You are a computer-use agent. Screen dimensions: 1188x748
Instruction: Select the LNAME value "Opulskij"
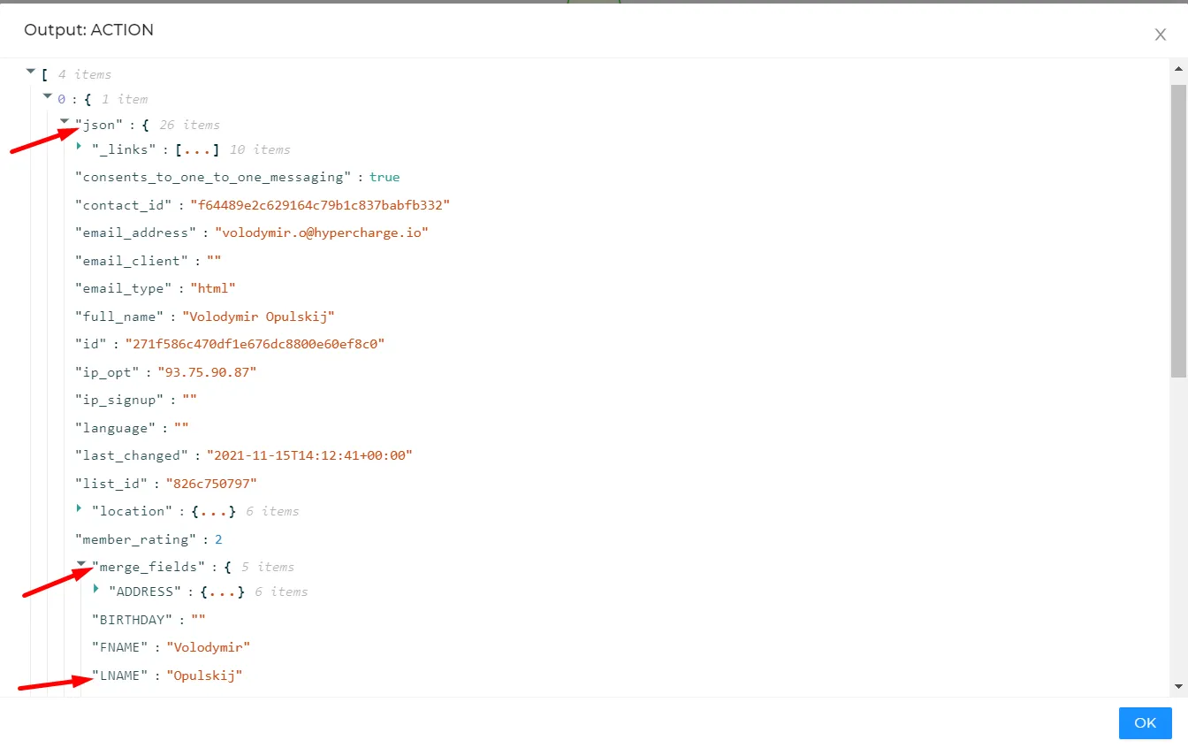pos(204,675)
